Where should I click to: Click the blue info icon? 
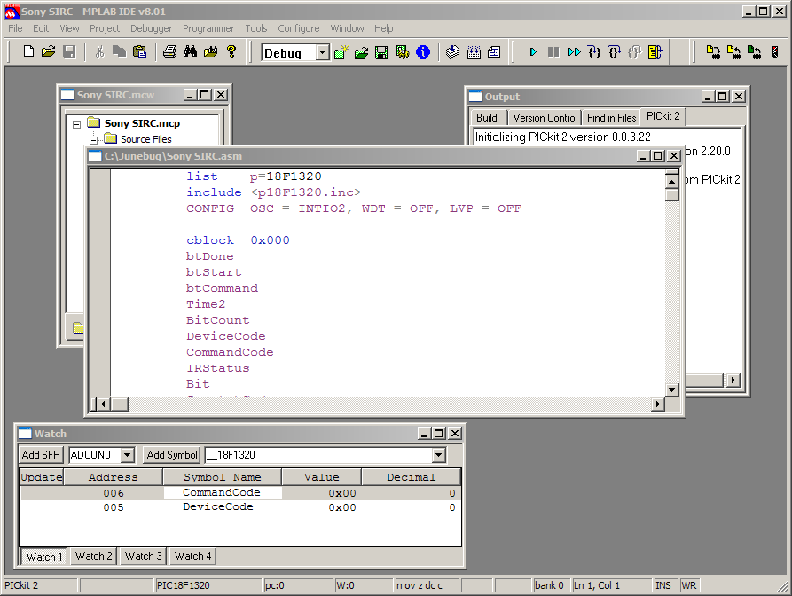tap(423, 52)
